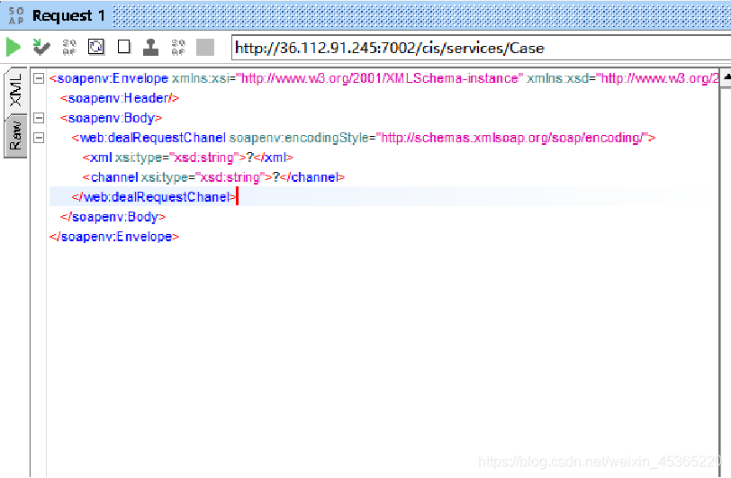731x478 pixels.
Task: Submit request with green play button
Action: [14, 47]
